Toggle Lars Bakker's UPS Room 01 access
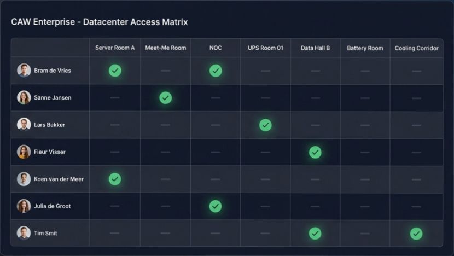Image resolution: width=454 pixels, height=256 pixels. tap(265, 125)
